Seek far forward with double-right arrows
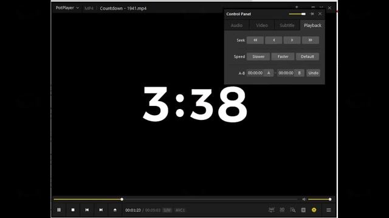The image size is (389, 218). (311, 40)
